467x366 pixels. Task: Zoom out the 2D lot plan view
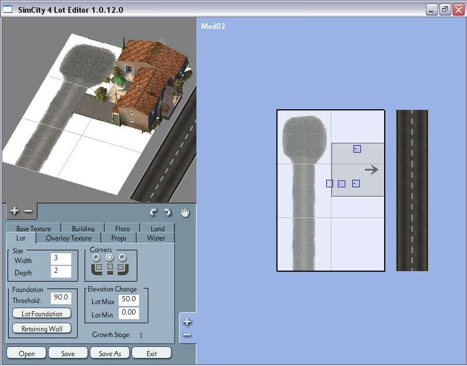(187, 335)
